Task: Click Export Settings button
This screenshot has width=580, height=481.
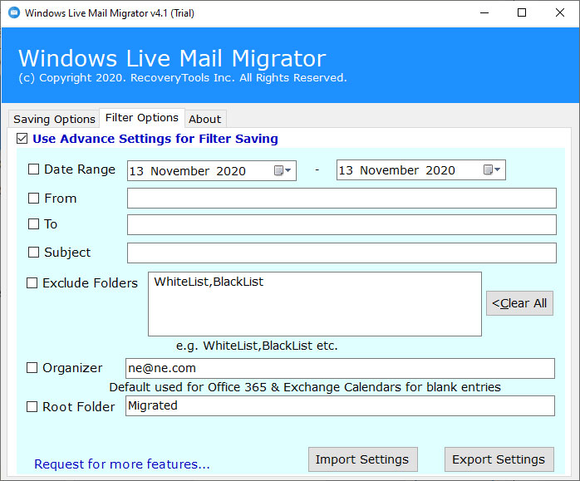Action: pyautogui.click(x=499, y=459)
